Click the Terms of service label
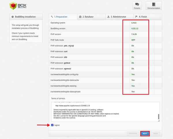 pyautogui.click(x=58, y=98)
